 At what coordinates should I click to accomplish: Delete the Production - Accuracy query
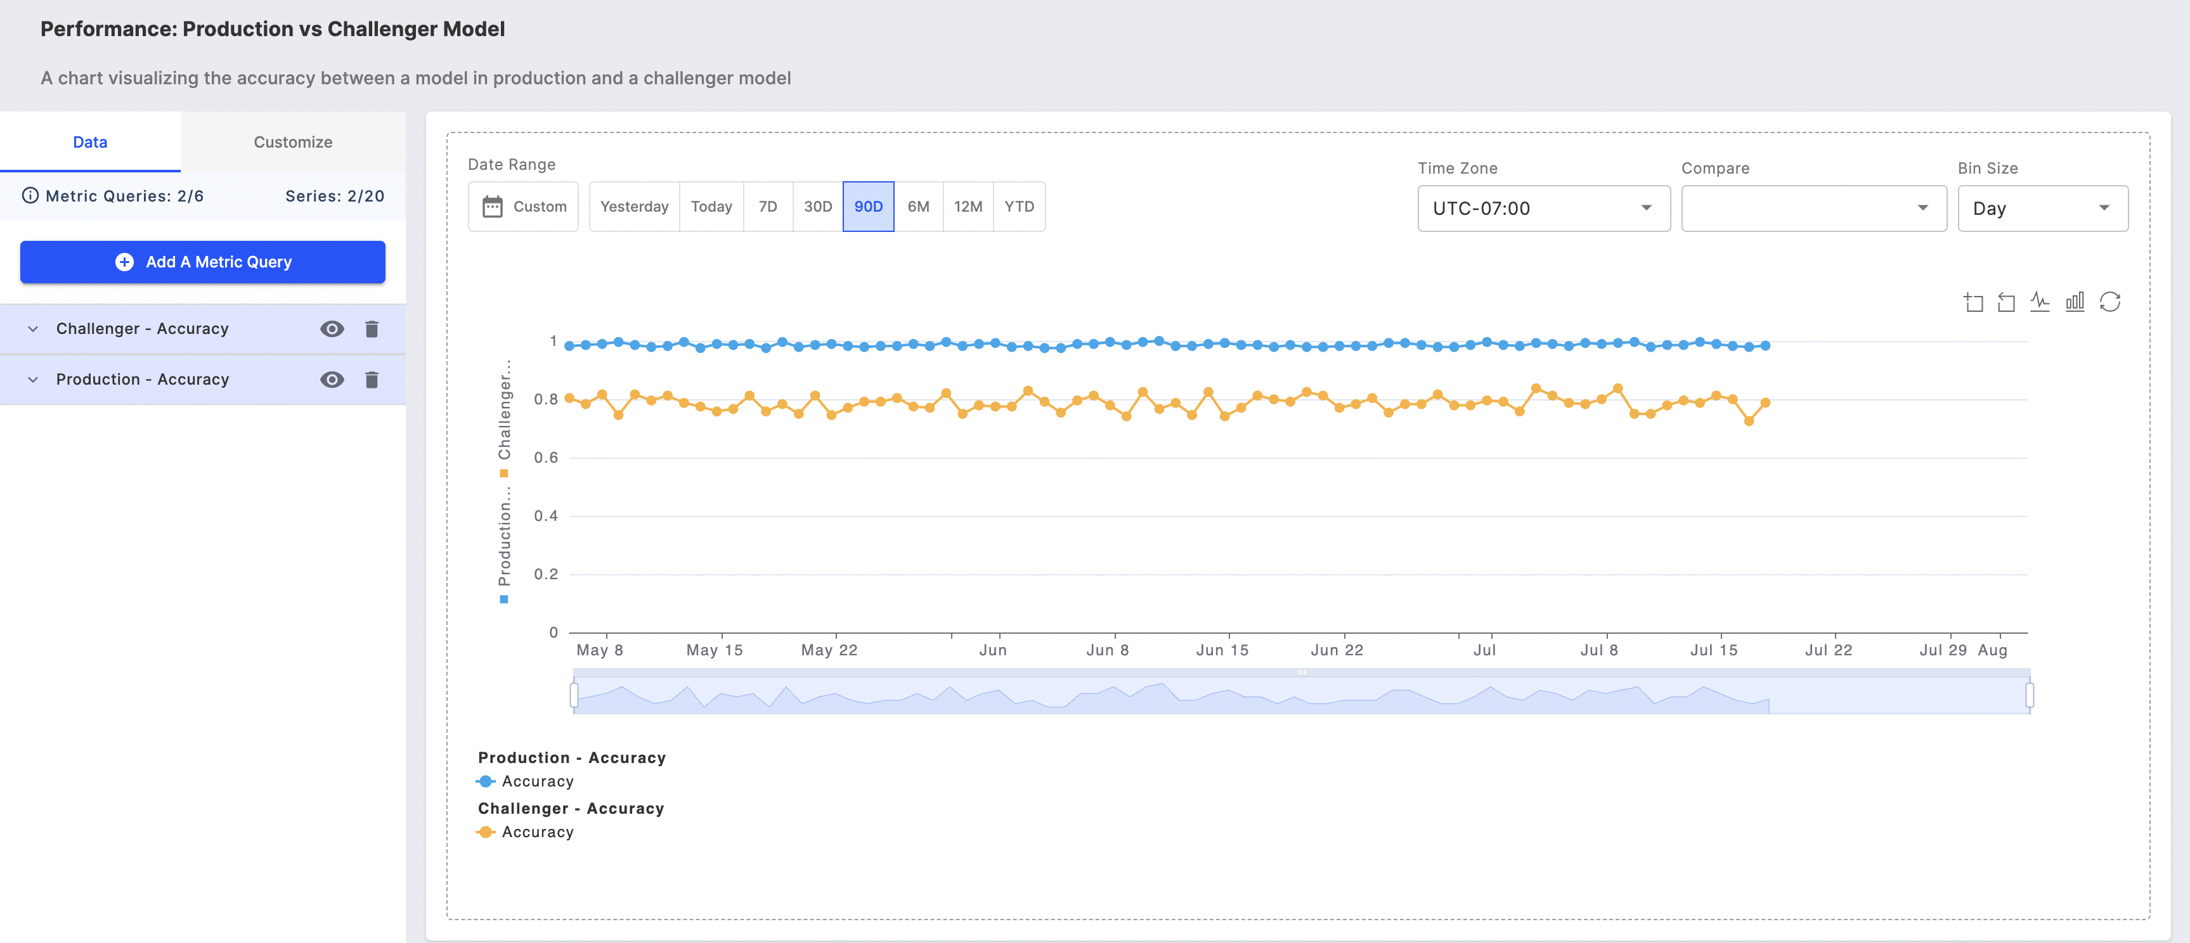[372, 380]
